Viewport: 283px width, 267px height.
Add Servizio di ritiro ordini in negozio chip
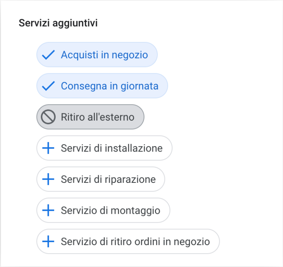128,241
